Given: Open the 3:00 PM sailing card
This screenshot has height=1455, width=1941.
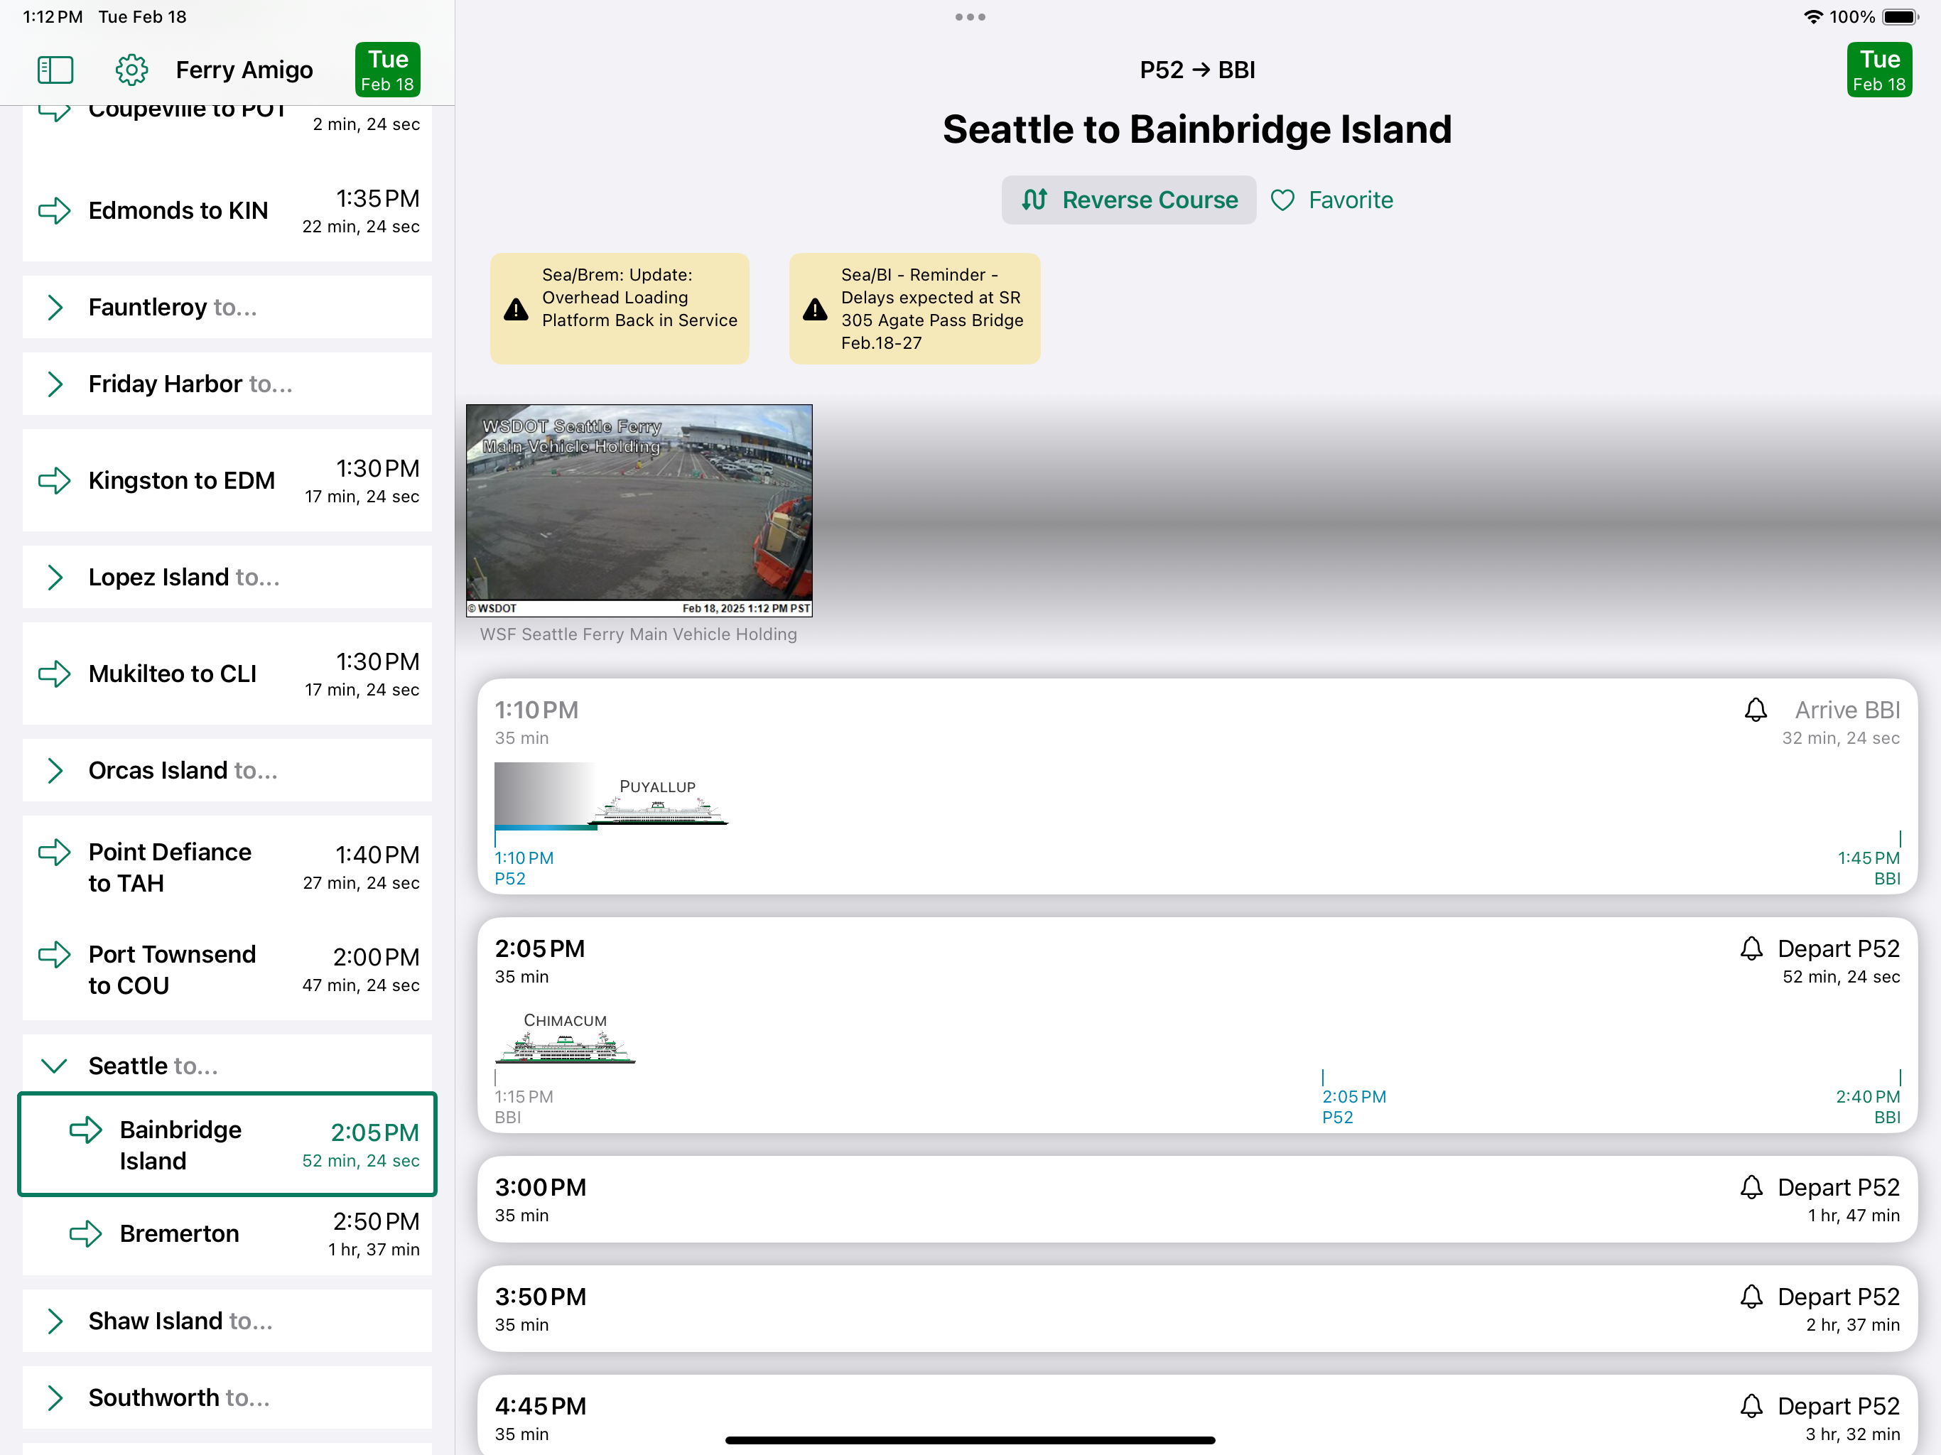Looking at the screenshot, I should pos(1197,1199).
